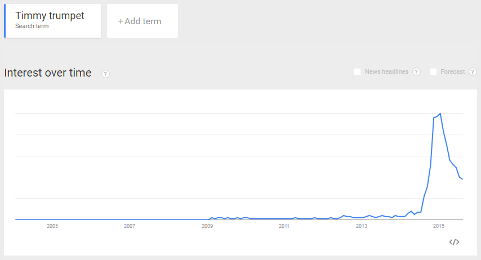Click the News headlines label text

point(386,71)
